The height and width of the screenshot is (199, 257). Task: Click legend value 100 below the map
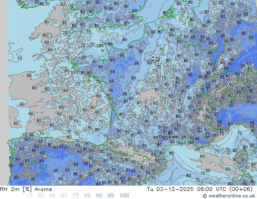point(124,196)
